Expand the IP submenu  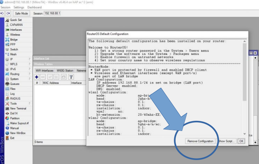pyautogui.click(x=12, y=59)
